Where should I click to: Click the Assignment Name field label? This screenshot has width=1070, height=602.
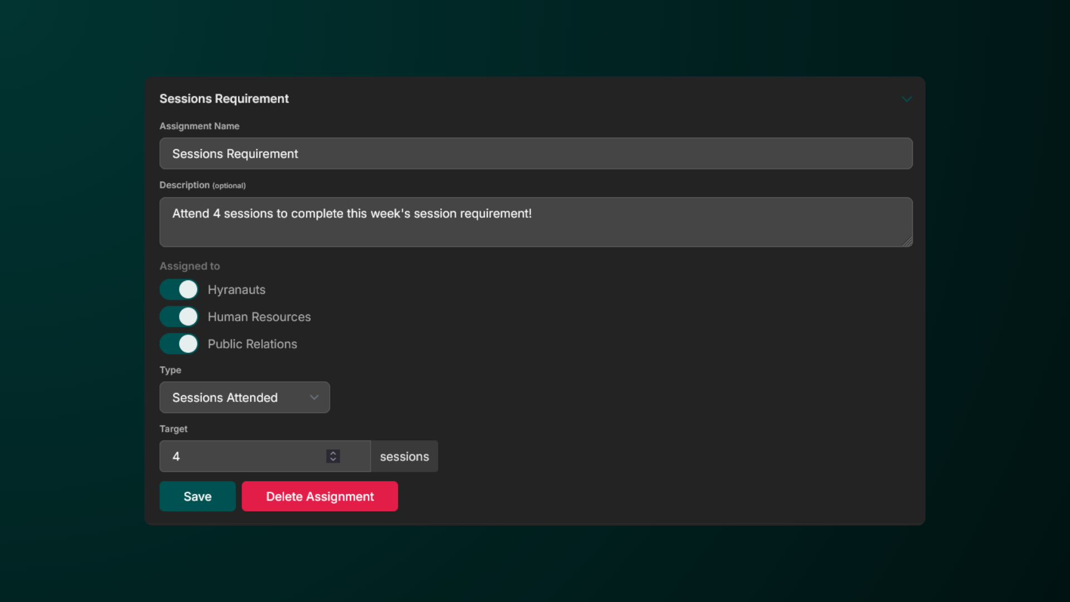(200, 126)
